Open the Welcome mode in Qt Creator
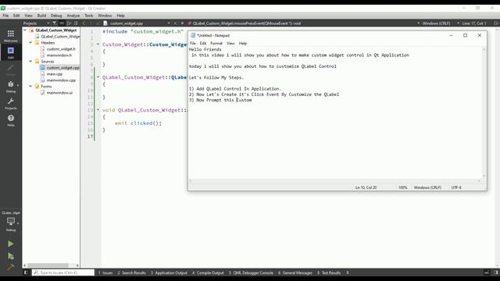Viewport: 500px width, 281px height. point(10,36)
